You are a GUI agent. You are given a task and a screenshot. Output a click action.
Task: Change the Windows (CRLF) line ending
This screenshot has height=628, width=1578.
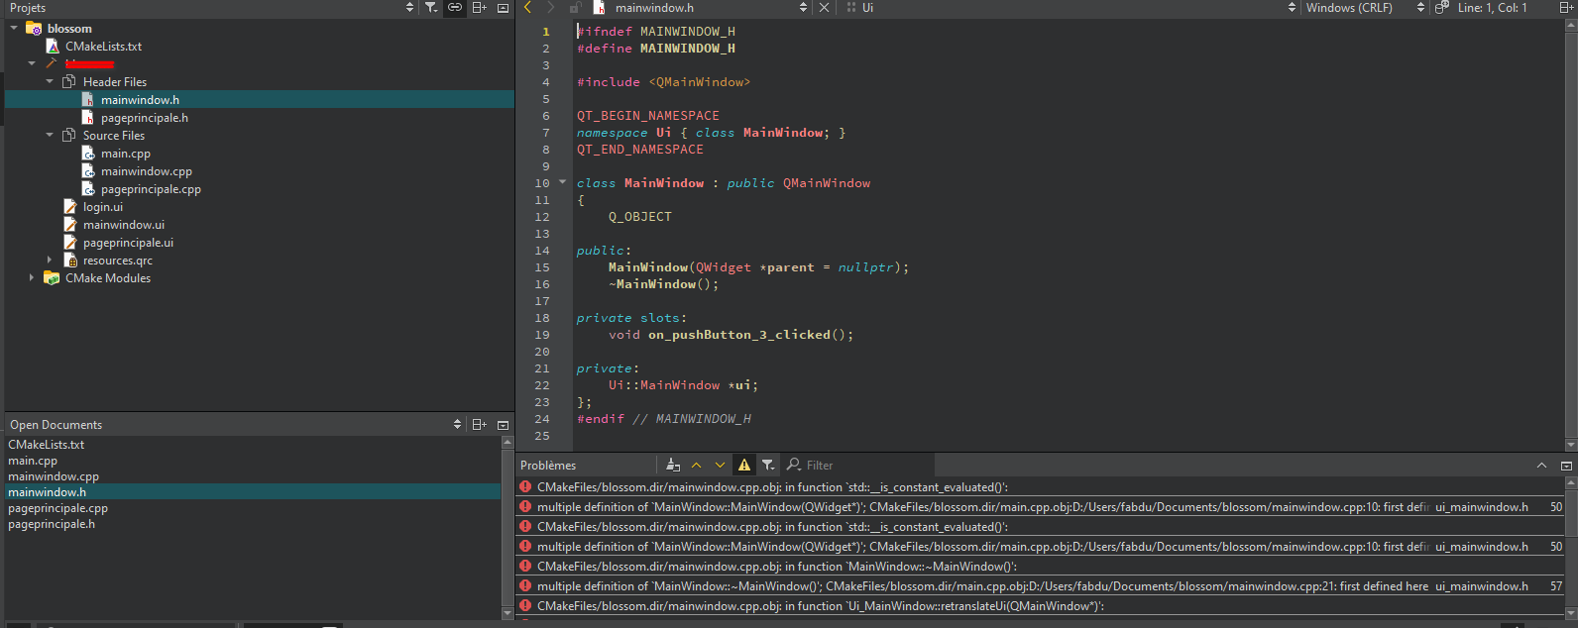click(1349, 8)
